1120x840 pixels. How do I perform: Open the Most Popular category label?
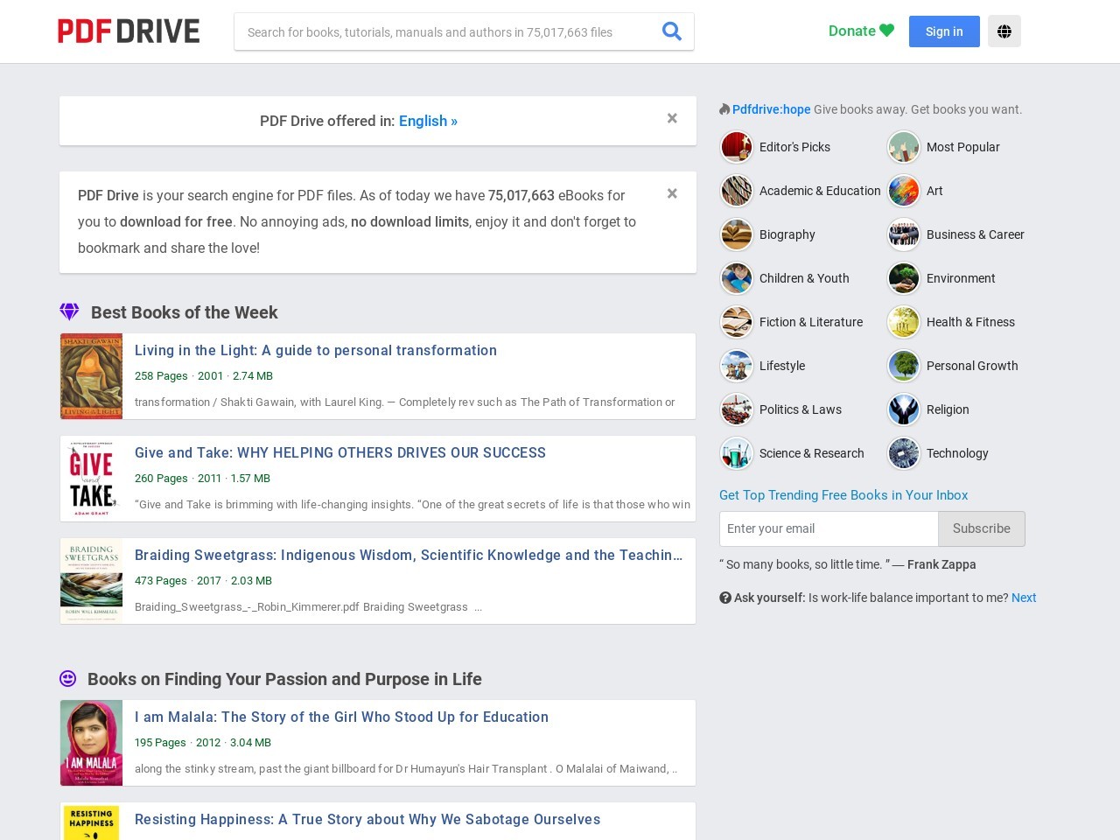click(x=962, y=147)
